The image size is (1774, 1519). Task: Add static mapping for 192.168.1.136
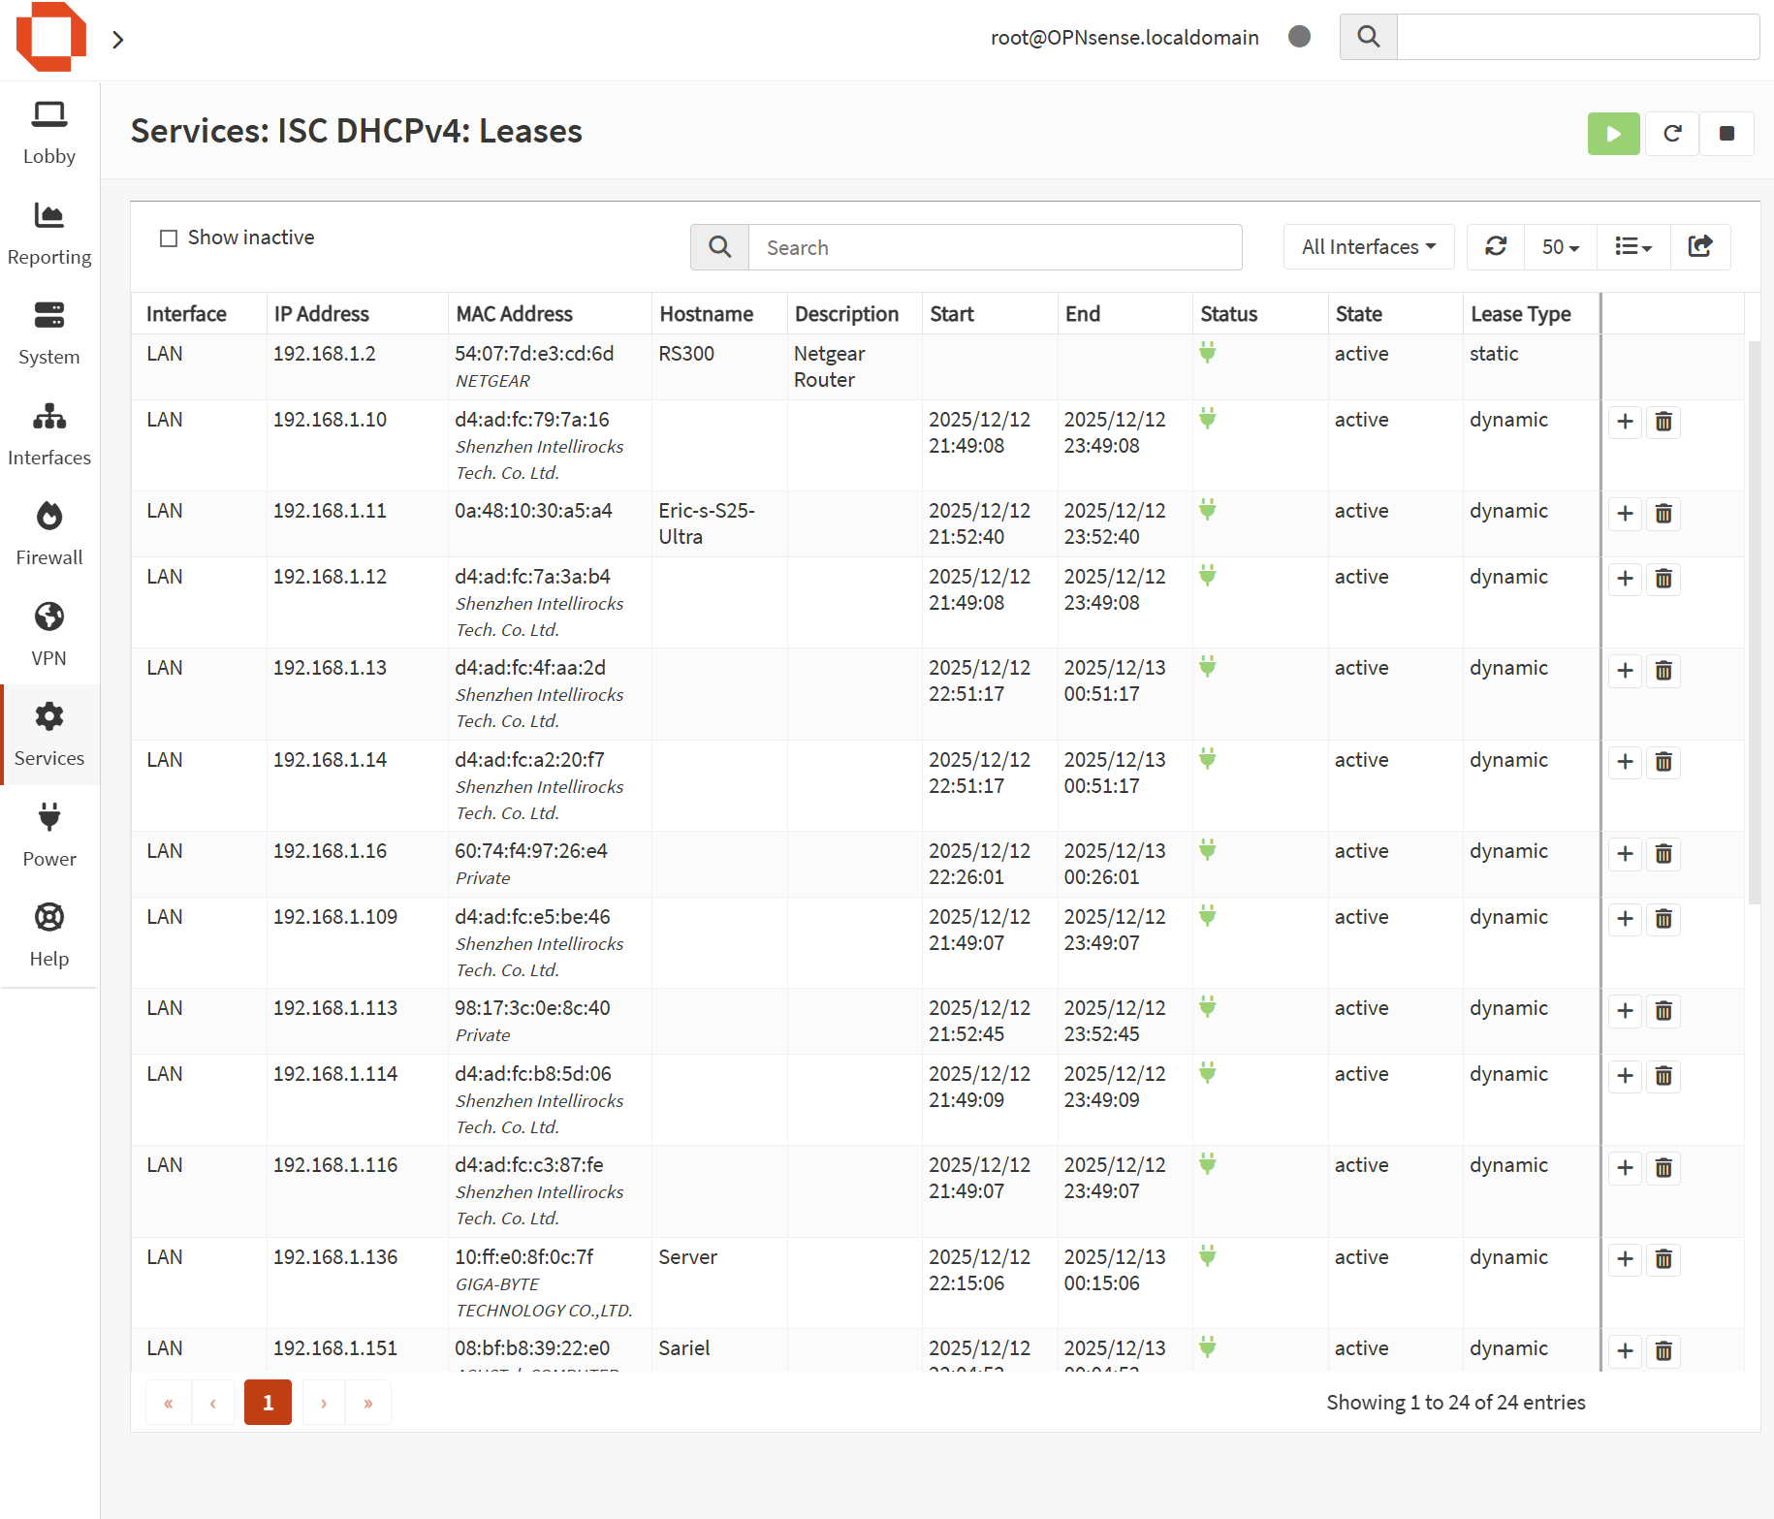point(1626,1259)
